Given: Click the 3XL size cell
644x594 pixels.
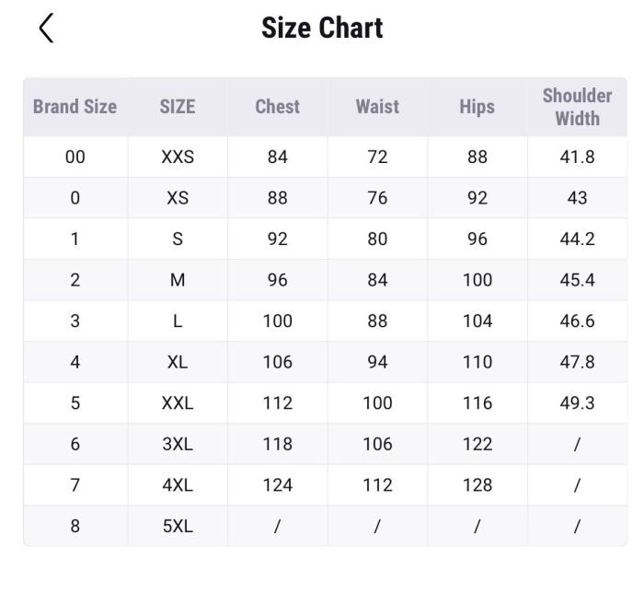Looking at the screenshot, I should tap(178, 444).
